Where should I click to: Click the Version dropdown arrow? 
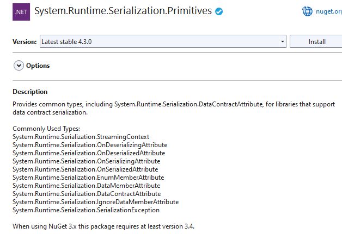[282, 41]
